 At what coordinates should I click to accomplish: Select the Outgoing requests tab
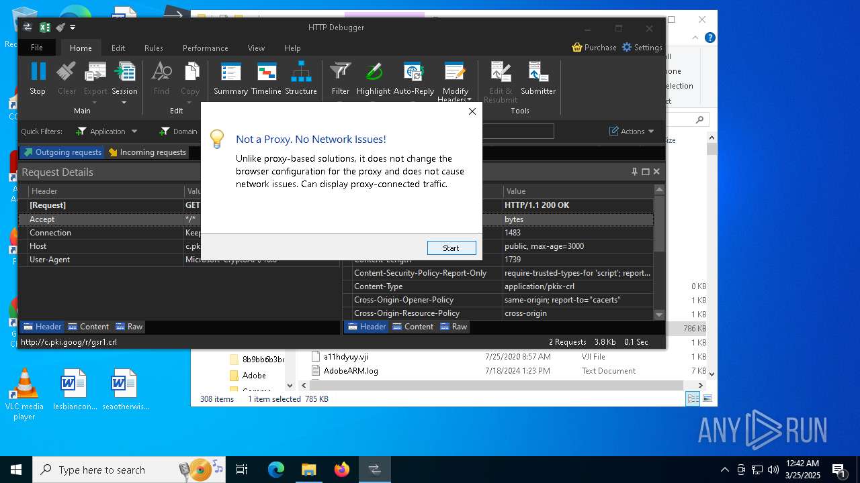pos(62,152)
